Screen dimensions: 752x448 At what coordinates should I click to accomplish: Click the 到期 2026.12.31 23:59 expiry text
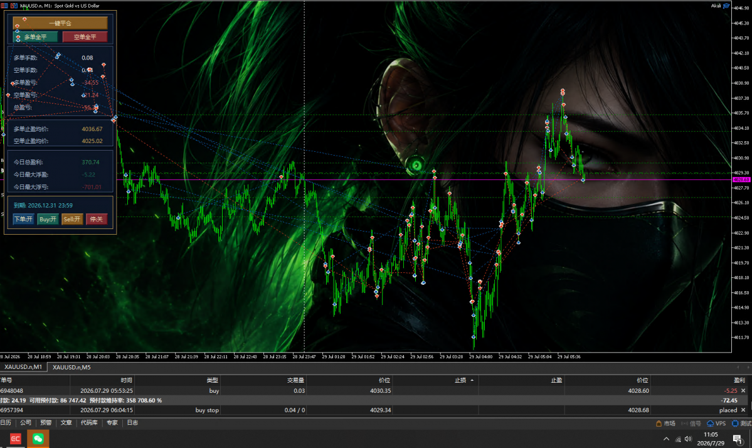coord(43,205)
